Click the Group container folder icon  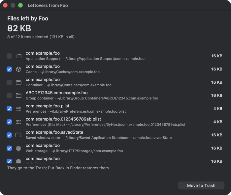tap(18, 96)
